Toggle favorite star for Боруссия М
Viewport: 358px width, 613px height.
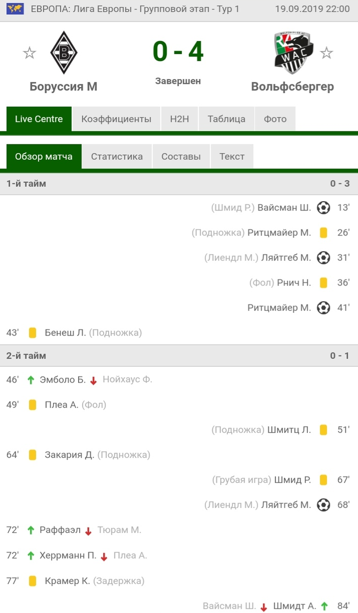click(x=30, y=53)
